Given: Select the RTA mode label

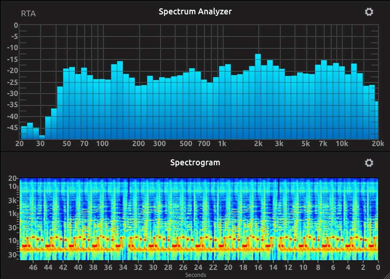Looking at the screenshot, I should pos(29,14).
